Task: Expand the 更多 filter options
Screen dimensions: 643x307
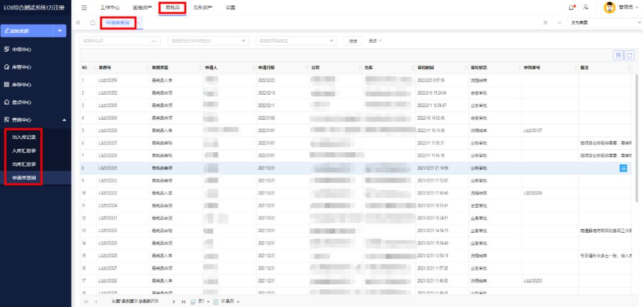Action: (x=375, y=40)
